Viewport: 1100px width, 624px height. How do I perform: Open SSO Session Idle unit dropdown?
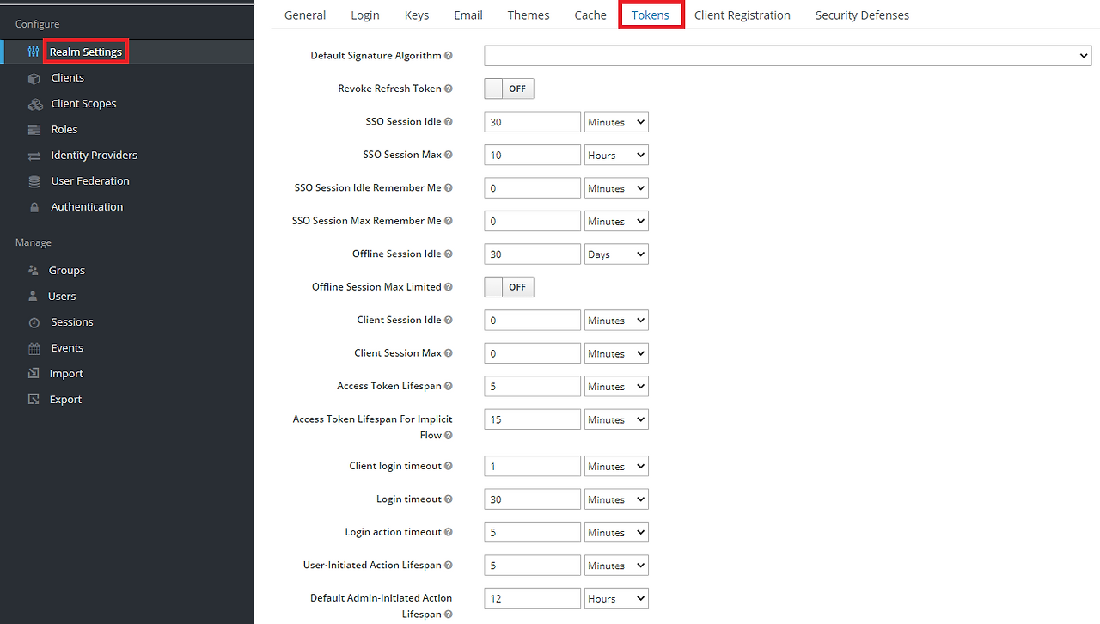point(616,122)
